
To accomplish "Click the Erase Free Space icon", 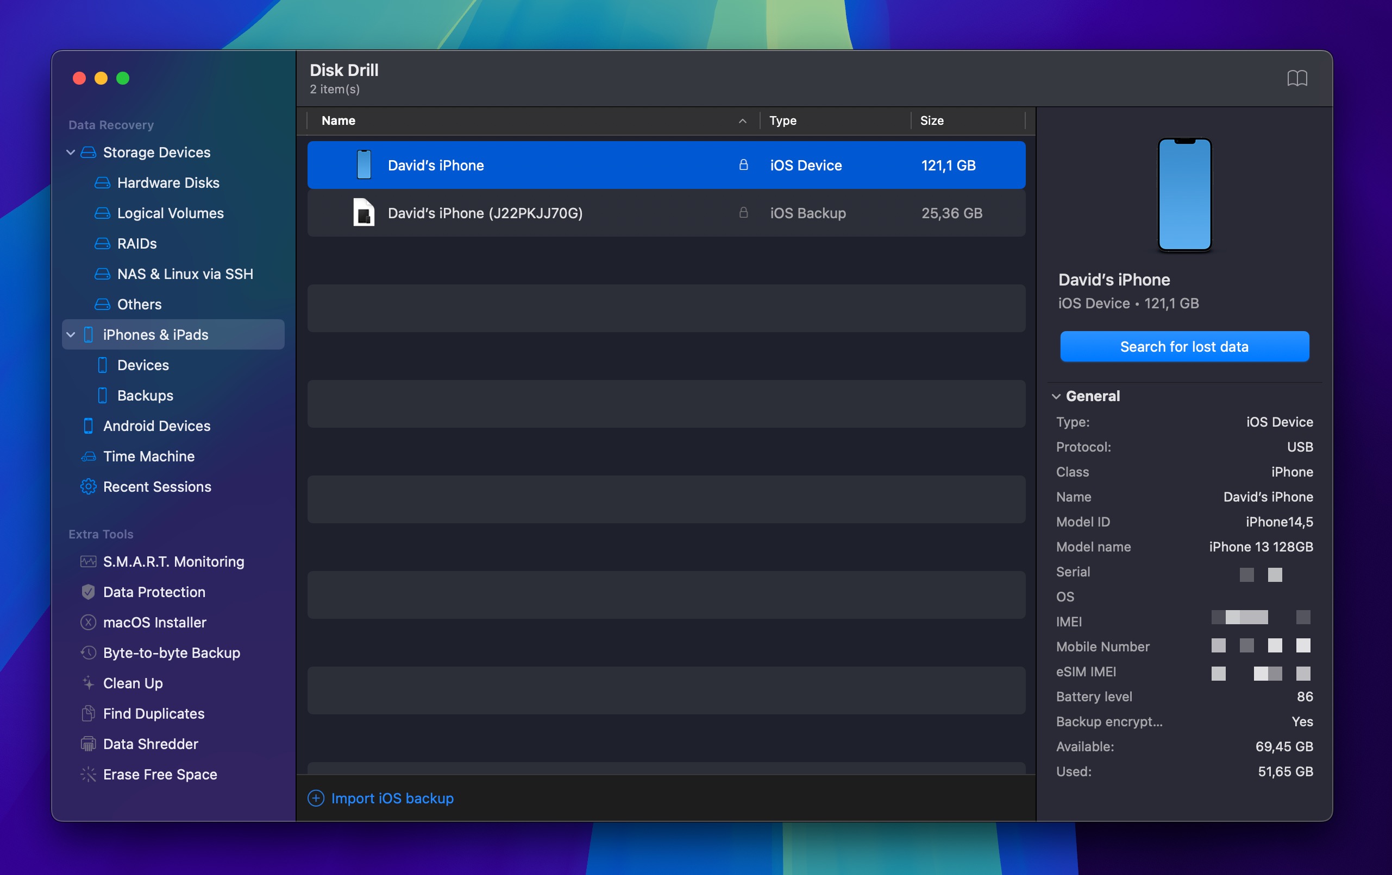I will pos(89,775).
